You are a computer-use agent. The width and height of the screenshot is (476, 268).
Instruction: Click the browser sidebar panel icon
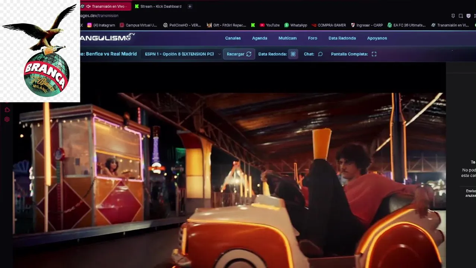(x=461, y=16)
